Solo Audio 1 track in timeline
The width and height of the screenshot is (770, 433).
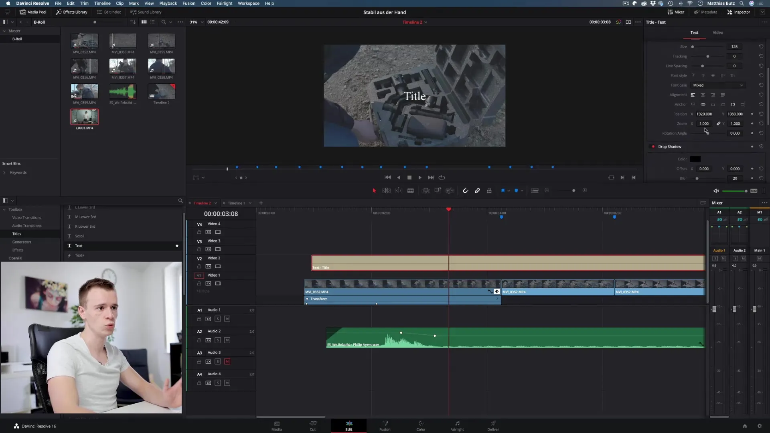(x=217, y=319)
